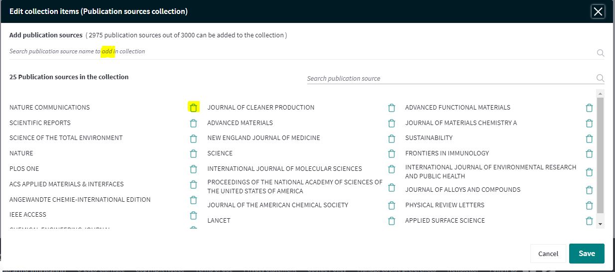
Task: Click the list scrollbar up arrow
Action: 600,93
